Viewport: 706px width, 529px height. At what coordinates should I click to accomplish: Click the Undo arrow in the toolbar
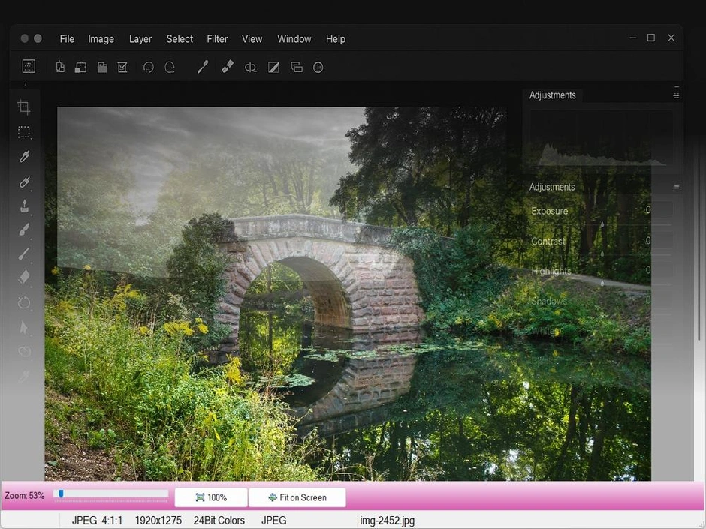tap(148, 67)
